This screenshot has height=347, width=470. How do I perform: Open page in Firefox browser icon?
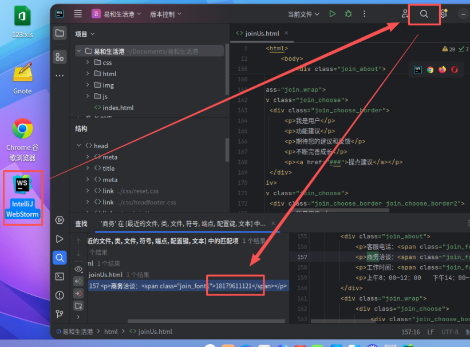pyautogui.click(x=443, y=70)
